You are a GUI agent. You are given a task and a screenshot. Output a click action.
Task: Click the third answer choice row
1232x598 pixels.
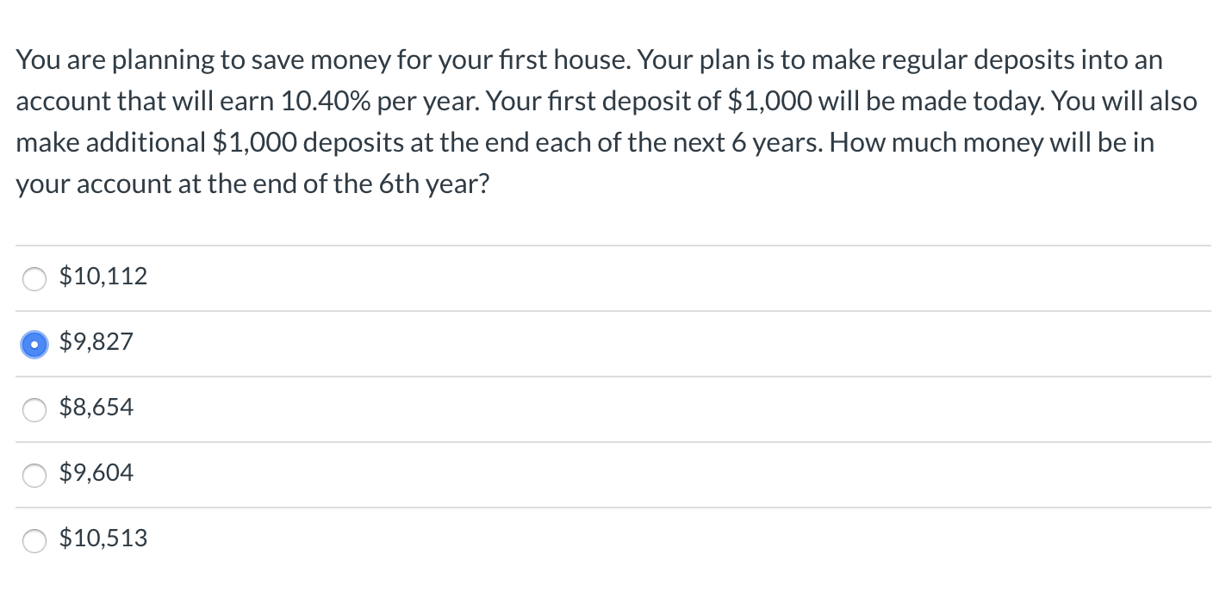pyautogui.click(x=603, y=408)
